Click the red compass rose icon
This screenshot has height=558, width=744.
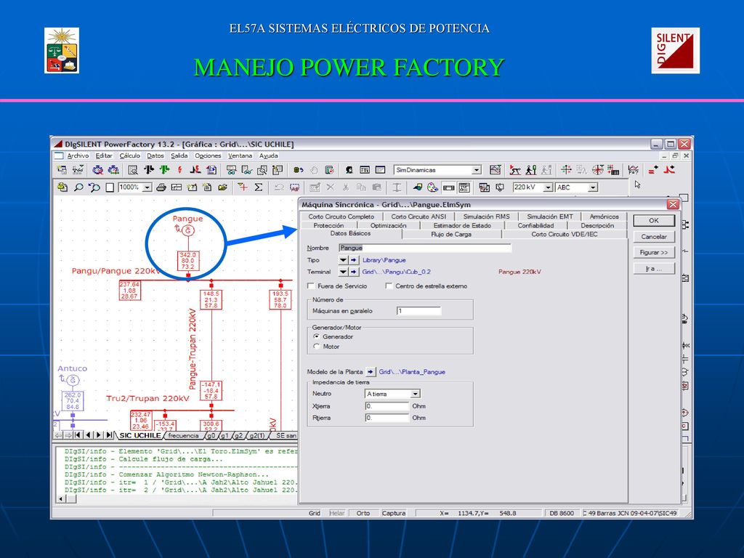pos(598,170)
